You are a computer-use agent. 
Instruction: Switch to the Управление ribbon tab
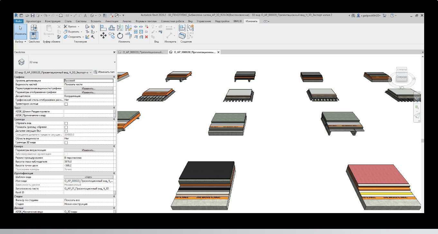coord(204,21)
